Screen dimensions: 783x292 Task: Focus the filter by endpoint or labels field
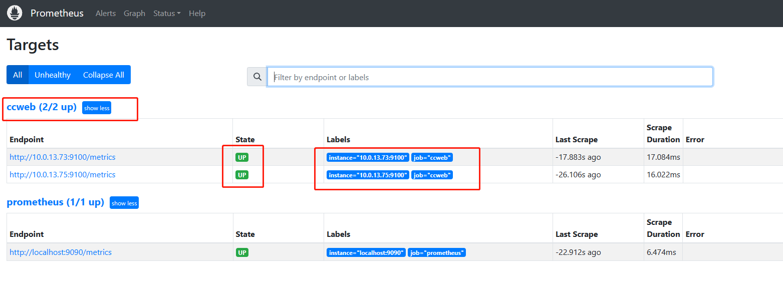490,77
